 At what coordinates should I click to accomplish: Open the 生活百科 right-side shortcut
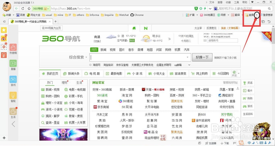tap(248, 114)
